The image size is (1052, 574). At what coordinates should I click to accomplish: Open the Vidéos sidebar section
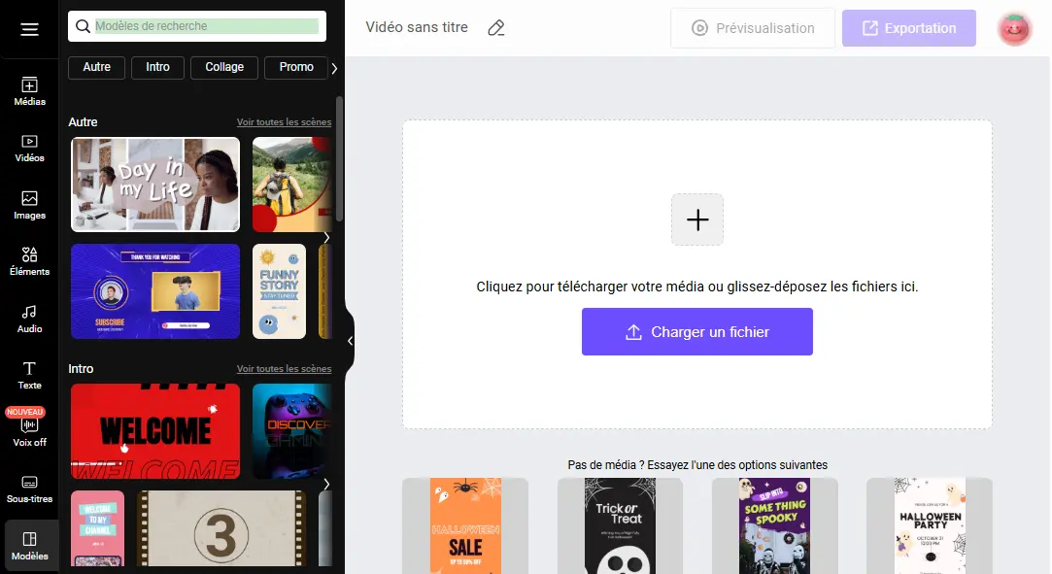(x=29, y=148)
